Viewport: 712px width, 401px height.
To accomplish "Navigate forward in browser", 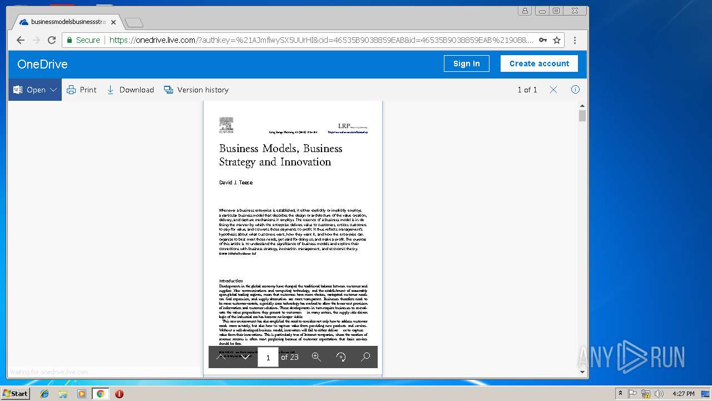I will (36, 40).
